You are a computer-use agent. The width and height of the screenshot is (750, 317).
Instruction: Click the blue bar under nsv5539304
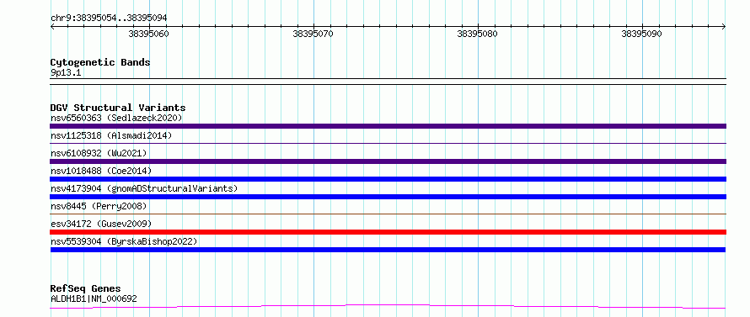point(388,250)
